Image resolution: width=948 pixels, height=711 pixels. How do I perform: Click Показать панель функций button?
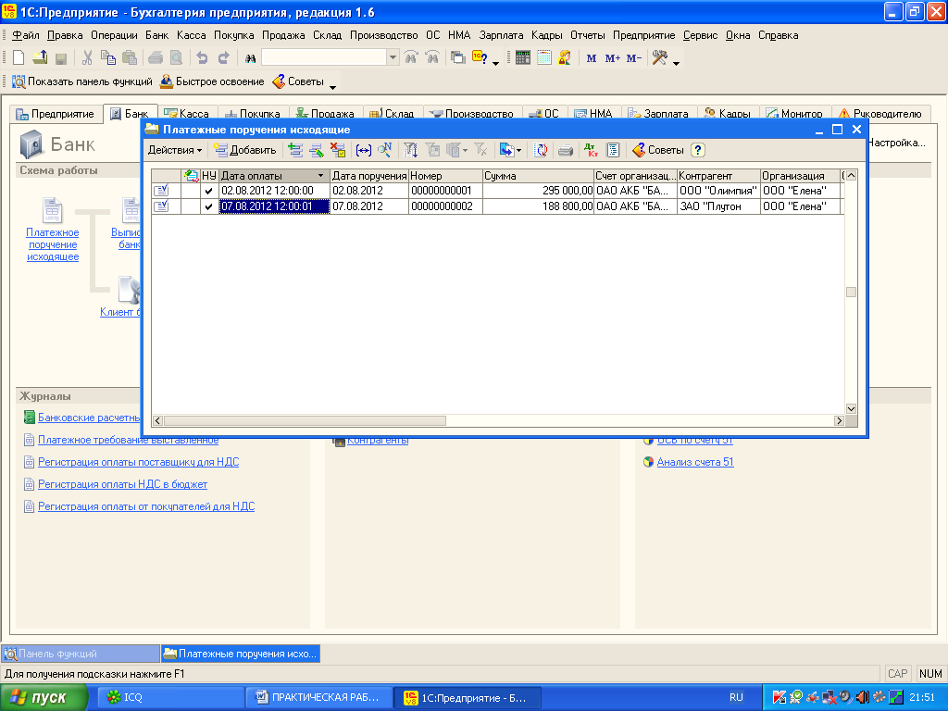pos(82,81)
